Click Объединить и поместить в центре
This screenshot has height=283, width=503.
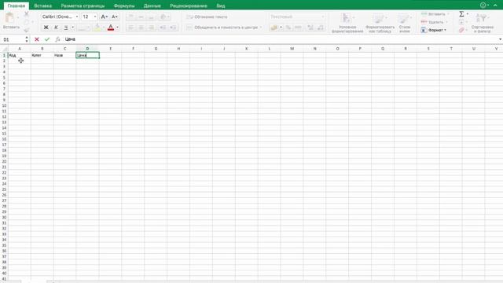(224, 28)
